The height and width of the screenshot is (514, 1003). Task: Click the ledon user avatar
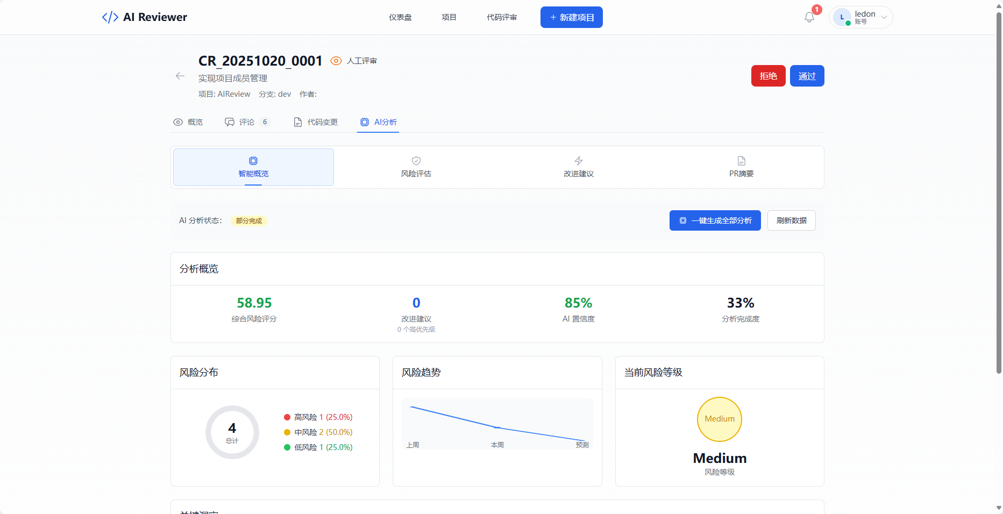coord(842,17)
